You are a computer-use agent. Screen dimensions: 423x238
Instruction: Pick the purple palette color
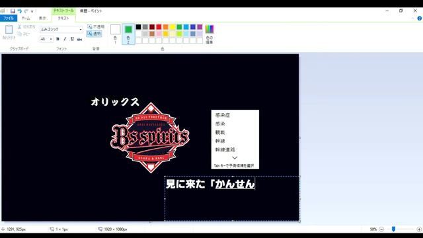pos(200,26)
